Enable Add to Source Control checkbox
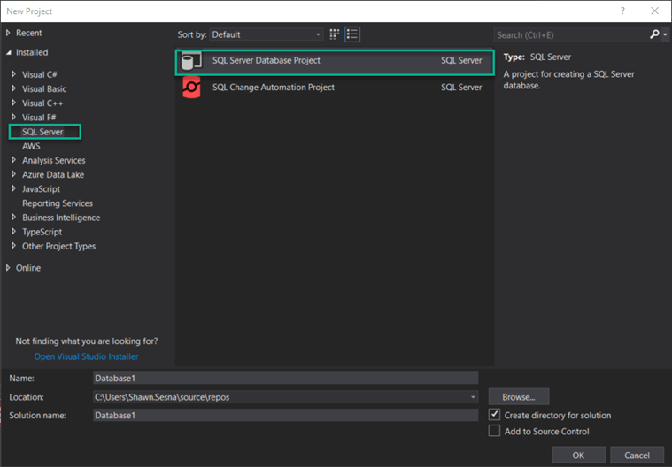The image size is (672, 467). [x=495, y=431]
